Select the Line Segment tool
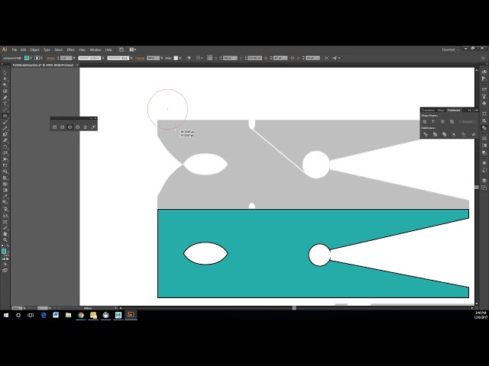 5,110
